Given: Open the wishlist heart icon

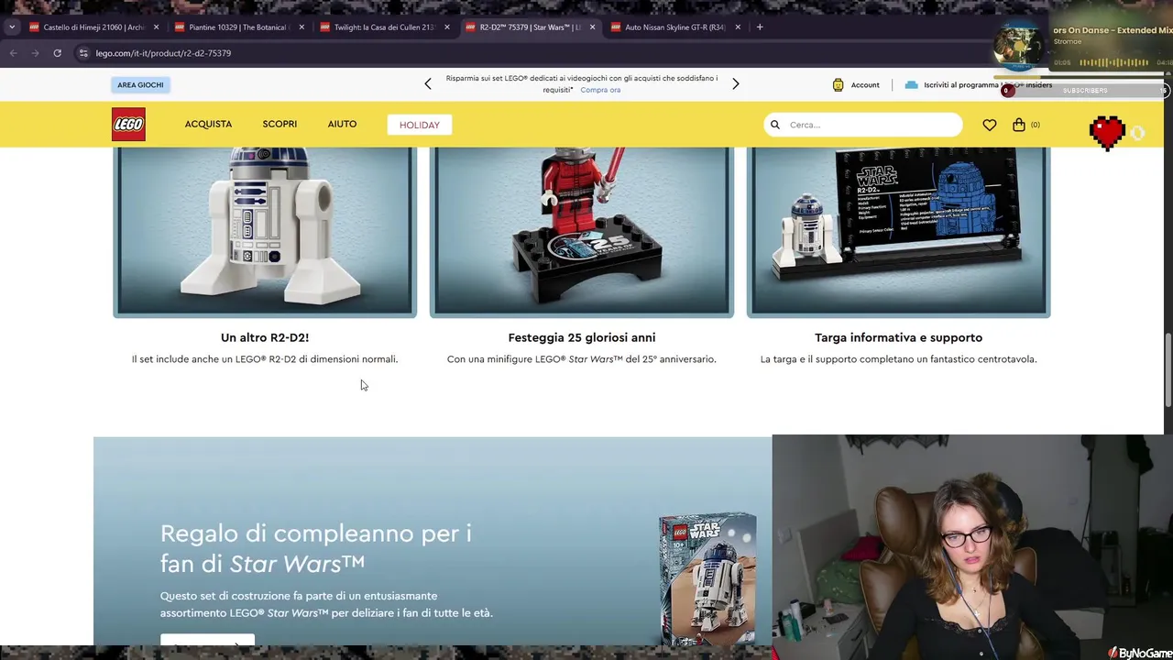Looking at the screenshot, I should click(x=990, y=125).
